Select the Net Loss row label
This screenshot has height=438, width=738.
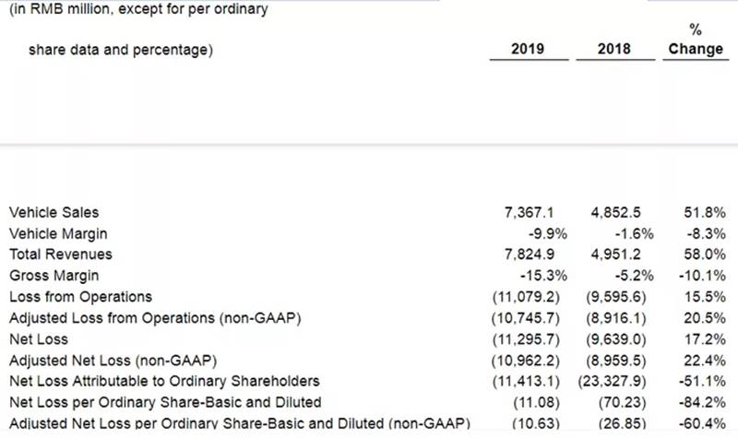tap(39, 339)
